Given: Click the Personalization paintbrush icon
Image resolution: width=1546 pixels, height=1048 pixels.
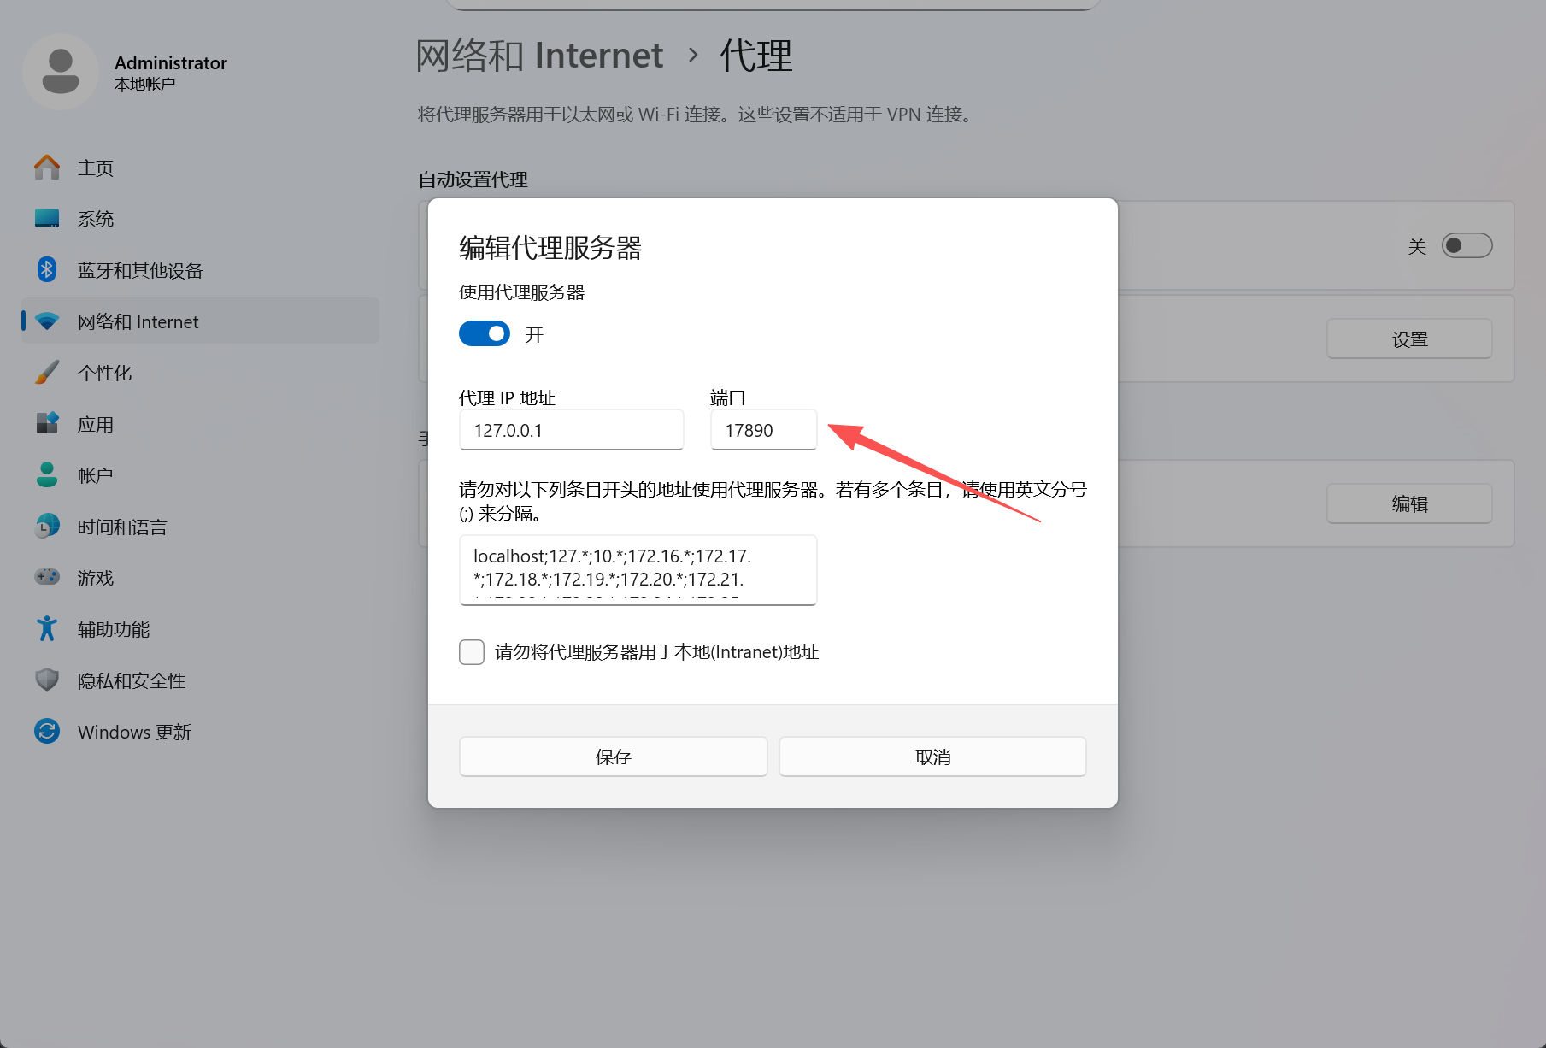Looking at the screenshot, I should pos(47,373).
